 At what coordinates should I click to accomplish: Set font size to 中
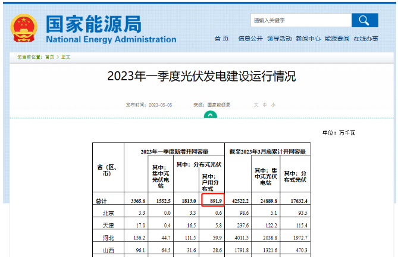[265, 104]
